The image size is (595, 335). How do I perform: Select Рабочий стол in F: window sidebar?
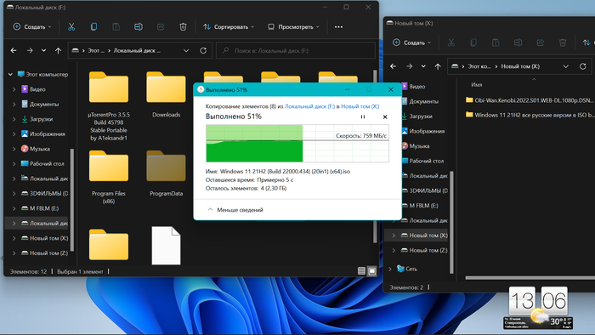(x=42, y=163)
